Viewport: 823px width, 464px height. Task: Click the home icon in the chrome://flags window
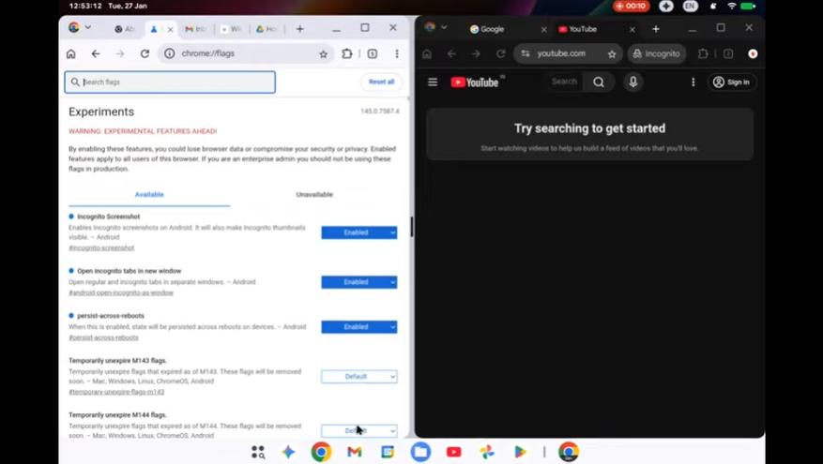coord(71,53)
